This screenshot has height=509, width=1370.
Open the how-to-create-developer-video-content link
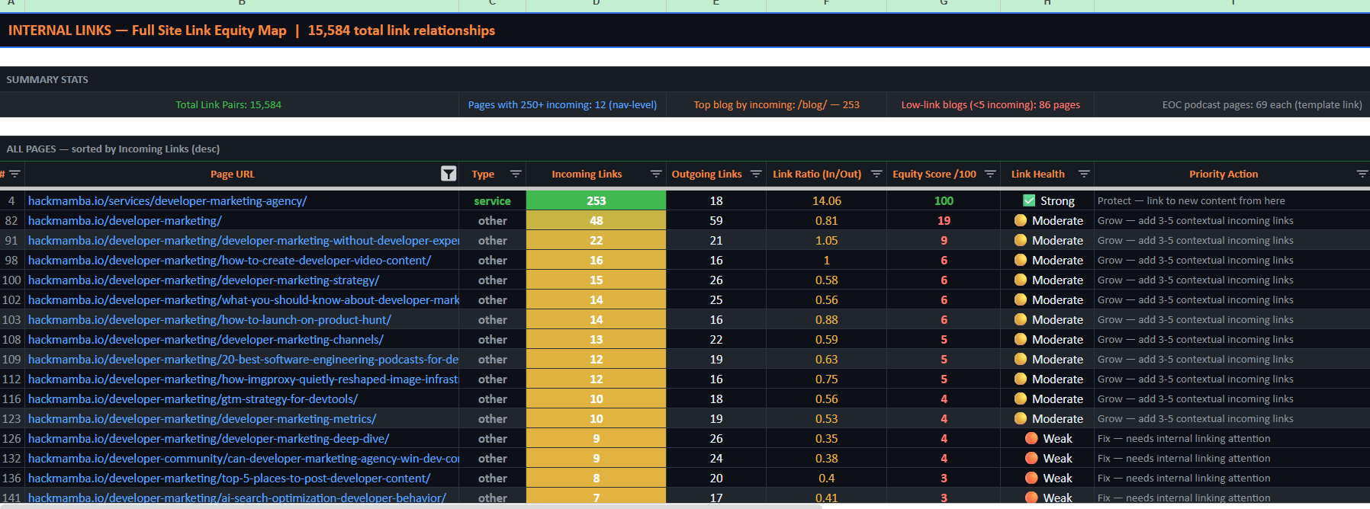tap(230, 260)
